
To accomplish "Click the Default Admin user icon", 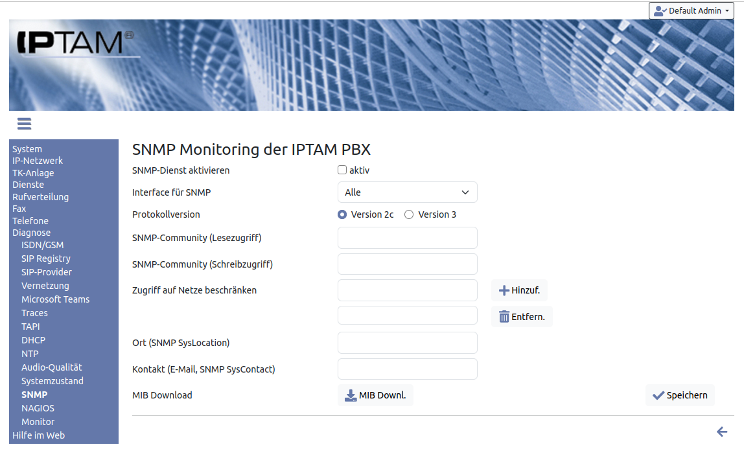I will 660,11.
